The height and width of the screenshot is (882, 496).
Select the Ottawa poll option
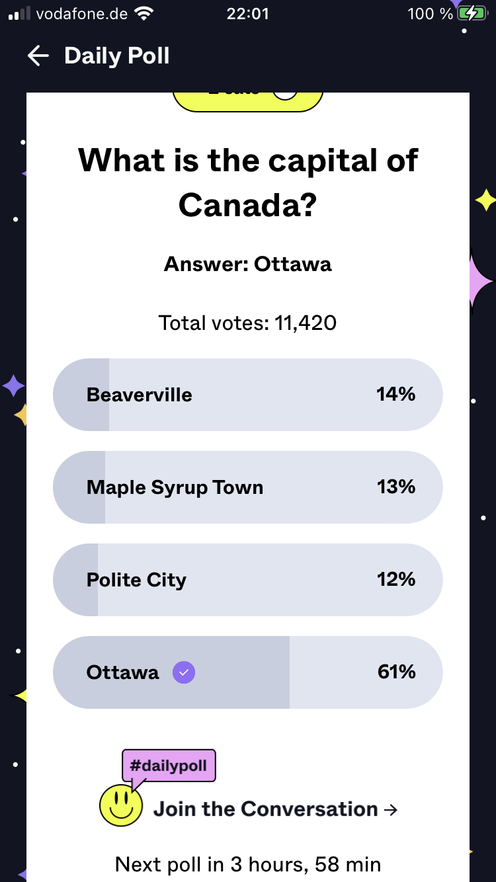(x=248, y=672)
